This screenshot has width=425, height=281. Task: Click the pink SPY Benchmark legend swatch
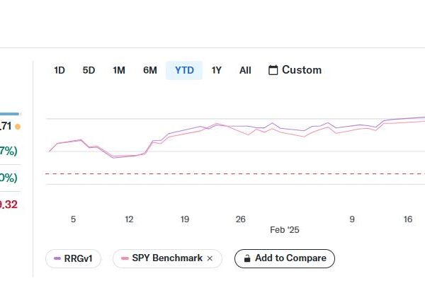point(125,258)
